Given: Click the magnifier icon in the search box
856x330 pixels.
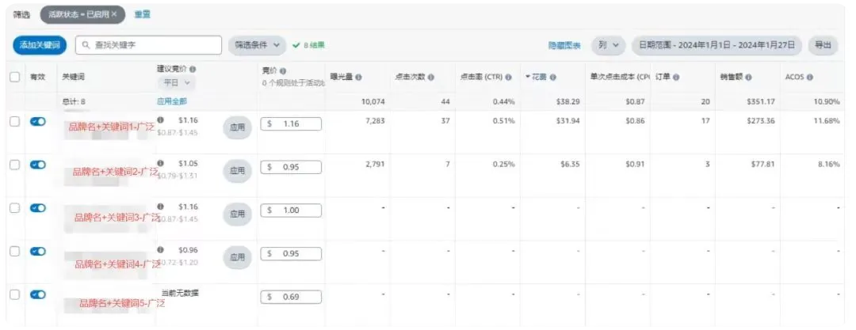Looking at the screenshot, I should coord(86,45).
